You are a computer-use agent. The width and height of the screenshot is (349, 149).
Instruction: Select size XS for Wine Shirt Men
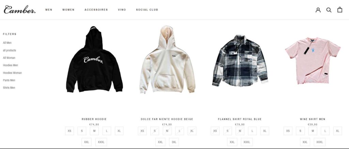point(288,131)
